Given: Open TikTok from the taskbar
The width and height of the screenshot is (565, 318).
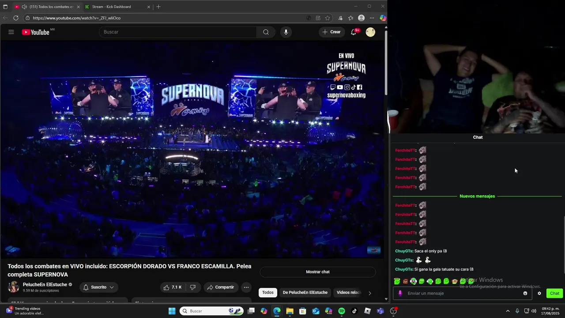Looking at the screenshot, I should click(354, 311).
